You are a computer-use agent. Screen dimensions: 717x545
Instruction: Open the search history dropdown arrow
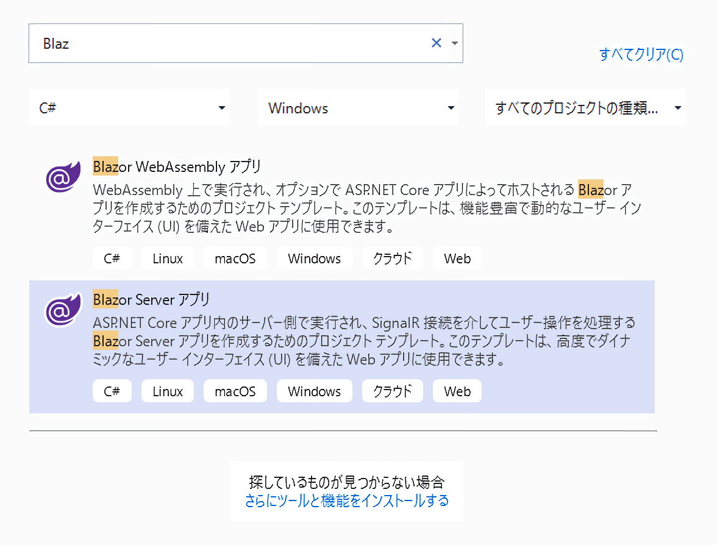(x=454, y=43)
